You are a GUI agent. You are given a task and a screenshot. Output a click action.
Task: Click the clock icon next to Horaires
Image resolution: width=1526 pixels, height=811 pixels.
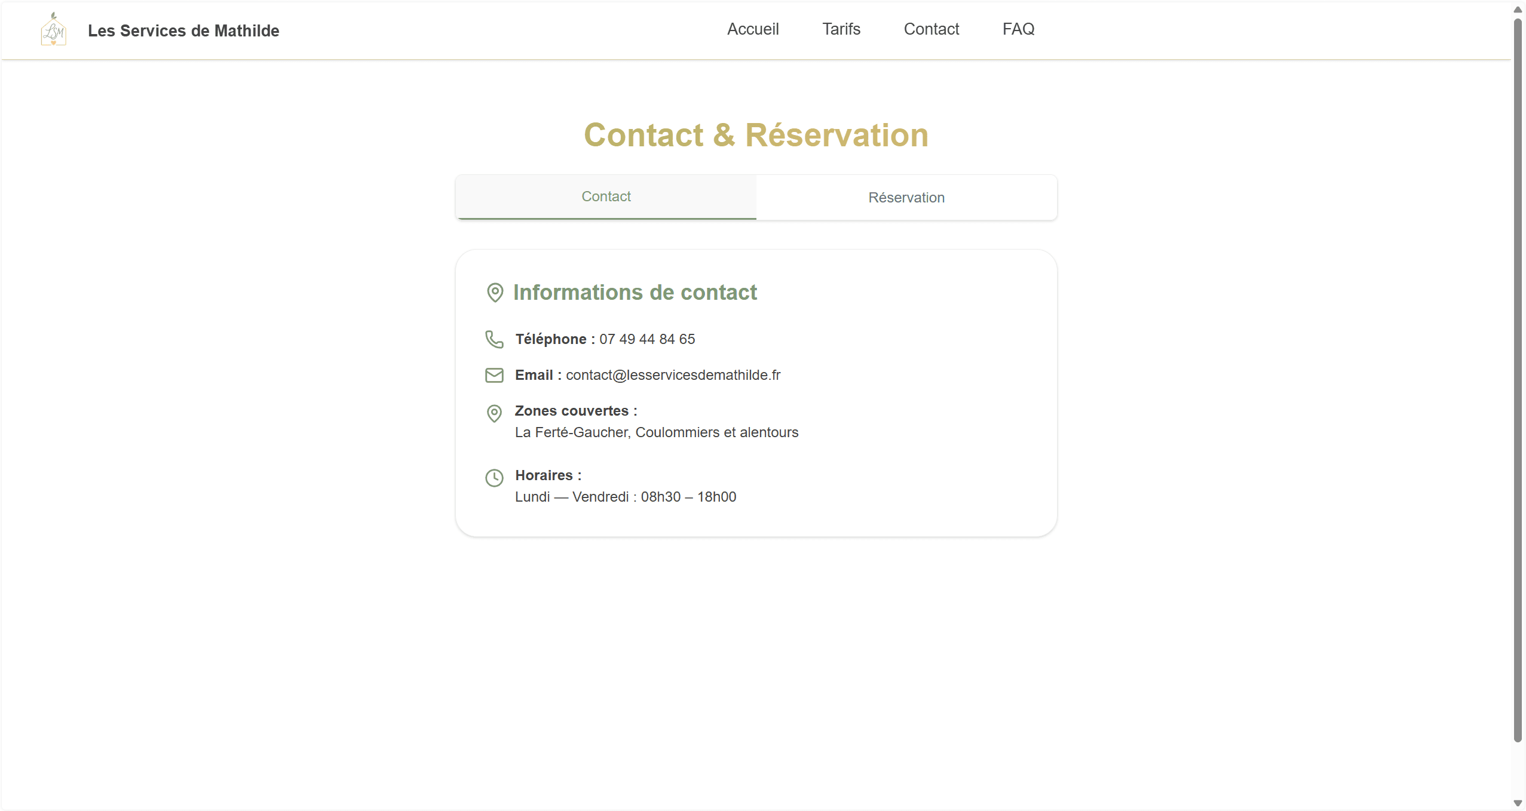pyautogui.click(x=494, y=478)
